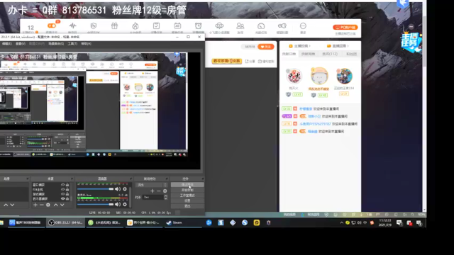Open the OBS taskbar button
Image resolution: width=454 pixels, height=255 pixels.
(x=65, y=222)
